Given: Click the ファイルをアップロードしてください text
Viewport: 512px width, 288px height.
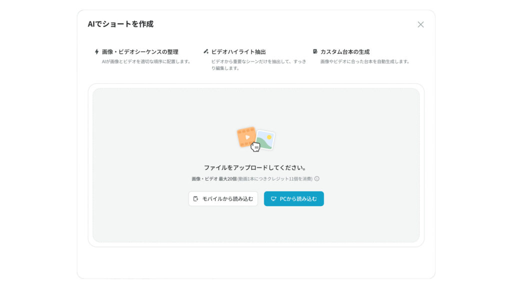Looking at the screenshot, I should pyautogui.click(x=256, y=167).
